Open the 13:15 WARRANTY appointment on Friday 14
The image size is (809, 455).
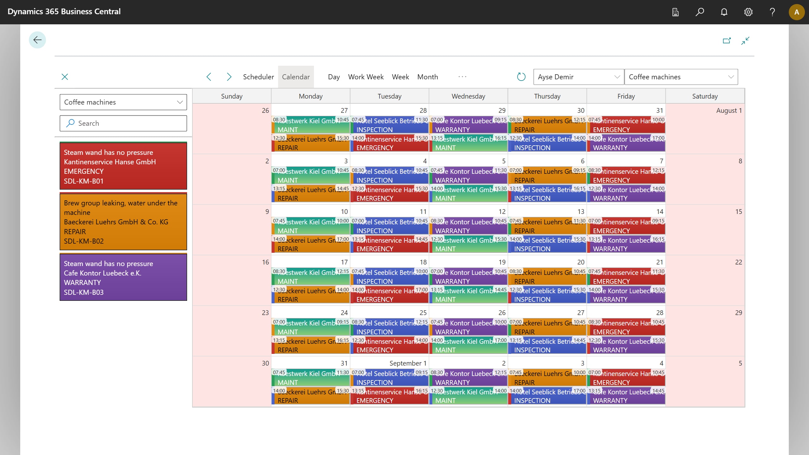(626, 244)
